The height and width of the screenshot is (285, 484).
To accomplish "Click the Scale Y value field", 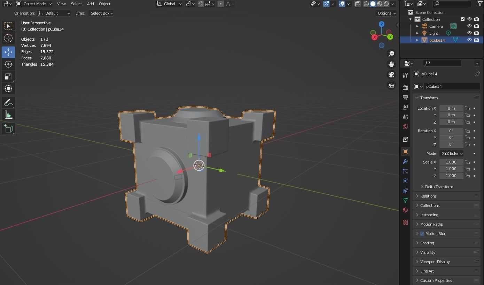I will pyautogui.click(x=451, y=169).
